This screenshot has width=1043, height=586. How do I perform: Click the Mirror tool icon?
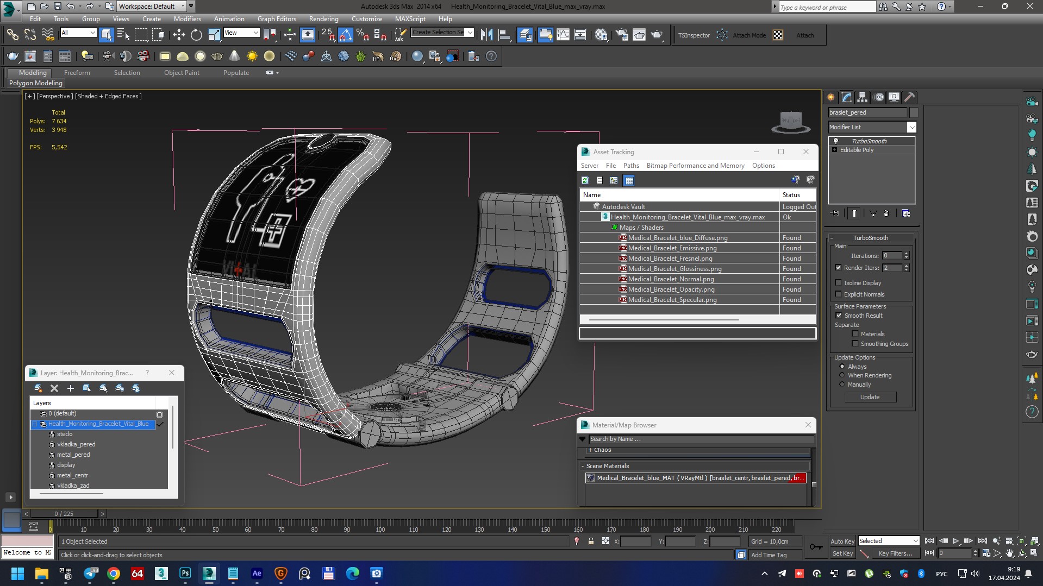point(486,35)
